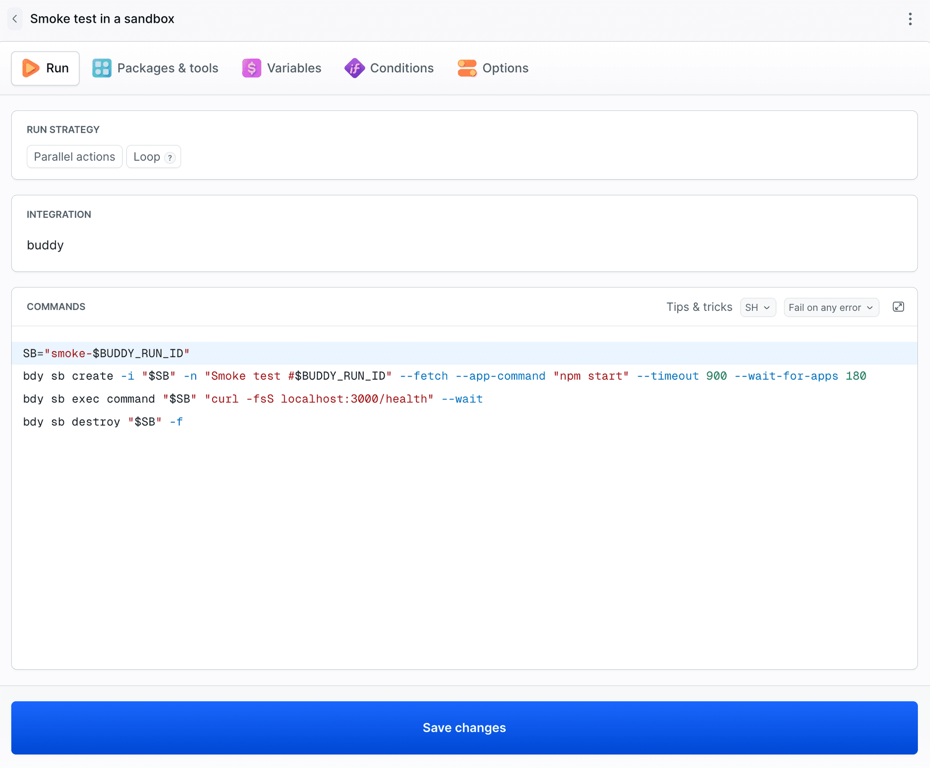The image size is (930, 768).
Task: Click the orange Options toggles icon
Action: click(467, 68)
